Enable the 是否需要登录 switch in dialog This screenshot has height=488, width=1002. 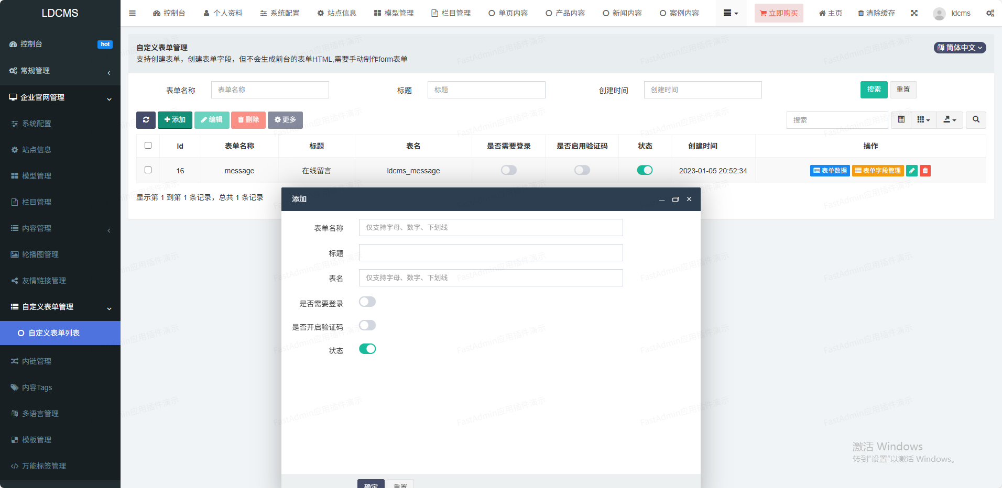coord(367,302)
